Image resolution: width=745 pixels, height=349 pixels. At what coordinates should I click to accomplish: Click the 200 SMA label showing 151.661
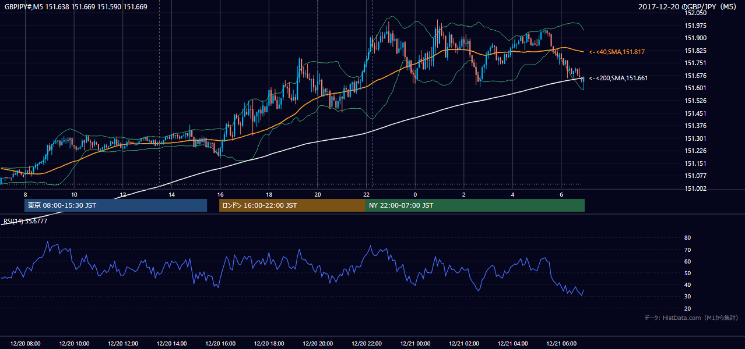(x=619, y=78)
